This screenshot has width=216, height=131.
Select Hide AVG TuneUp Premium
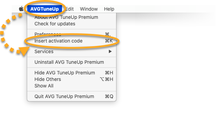(72, 73)
